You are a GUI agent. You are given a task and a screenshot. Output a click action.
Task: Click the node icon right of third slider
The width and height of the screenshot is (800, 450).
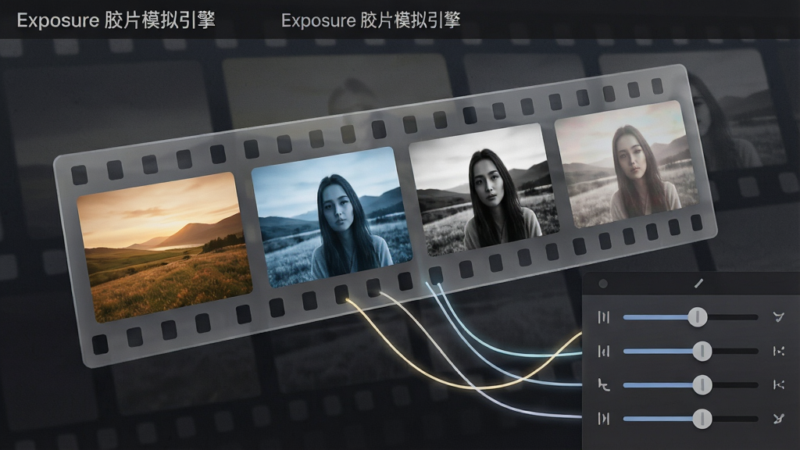(x=779, y=384)
